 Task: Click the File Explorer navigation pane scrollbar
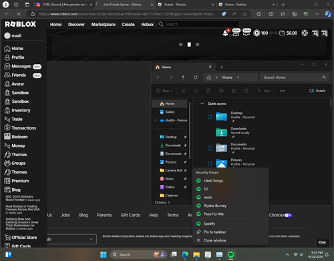coord(190,131)
